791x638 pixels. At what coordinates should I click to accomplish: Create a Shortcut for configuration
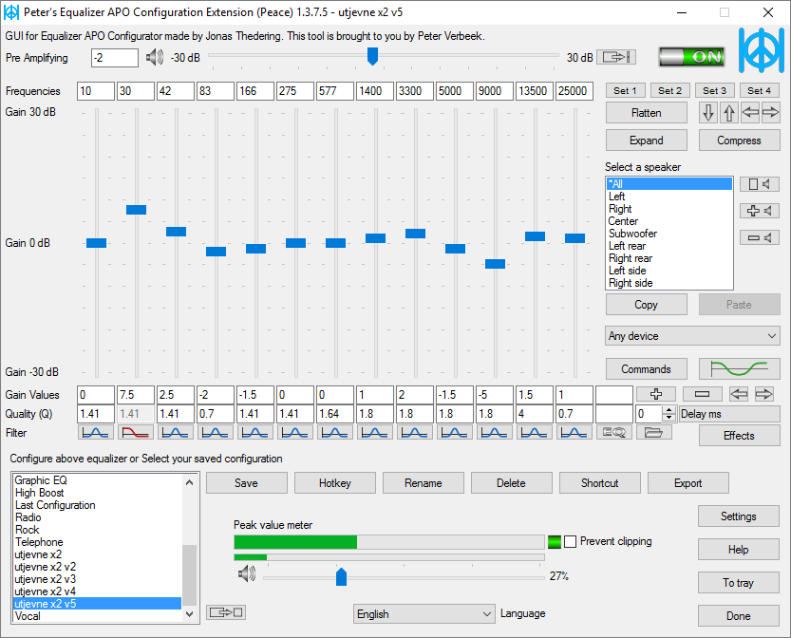click(x=600, y=483)
